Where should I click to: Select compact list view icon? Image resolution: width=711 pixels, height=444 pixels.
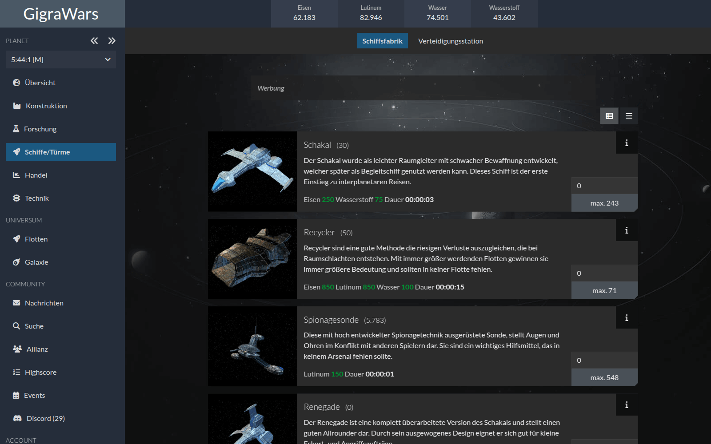tap(629, 116)
